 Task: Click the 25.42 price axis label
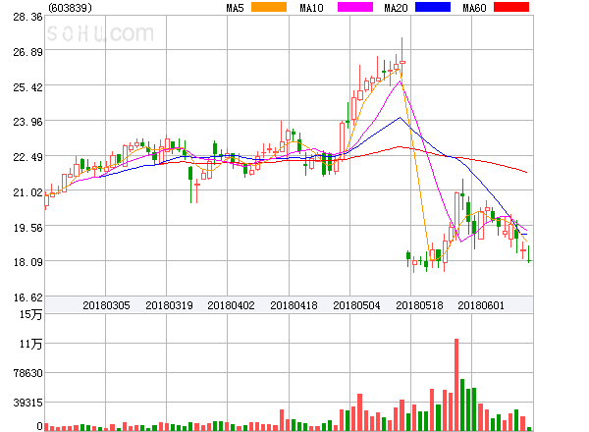point(27,87)
